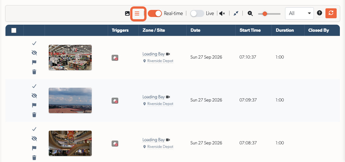Open Riverside Depot link in 07:08:37 row
This screenshot has height=162, width=345.
[x=160, y=147]
